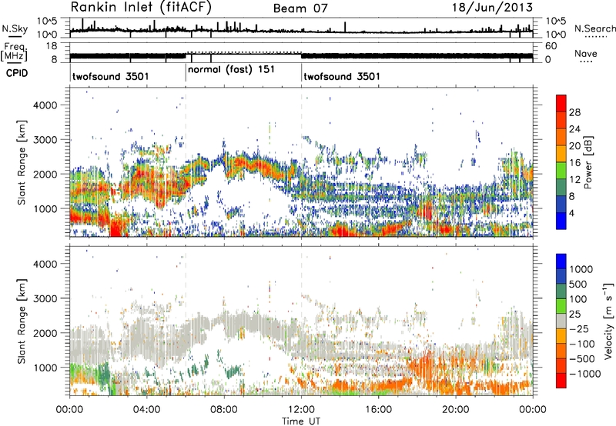Click the 'N.Search' legend label

(594, 28)
